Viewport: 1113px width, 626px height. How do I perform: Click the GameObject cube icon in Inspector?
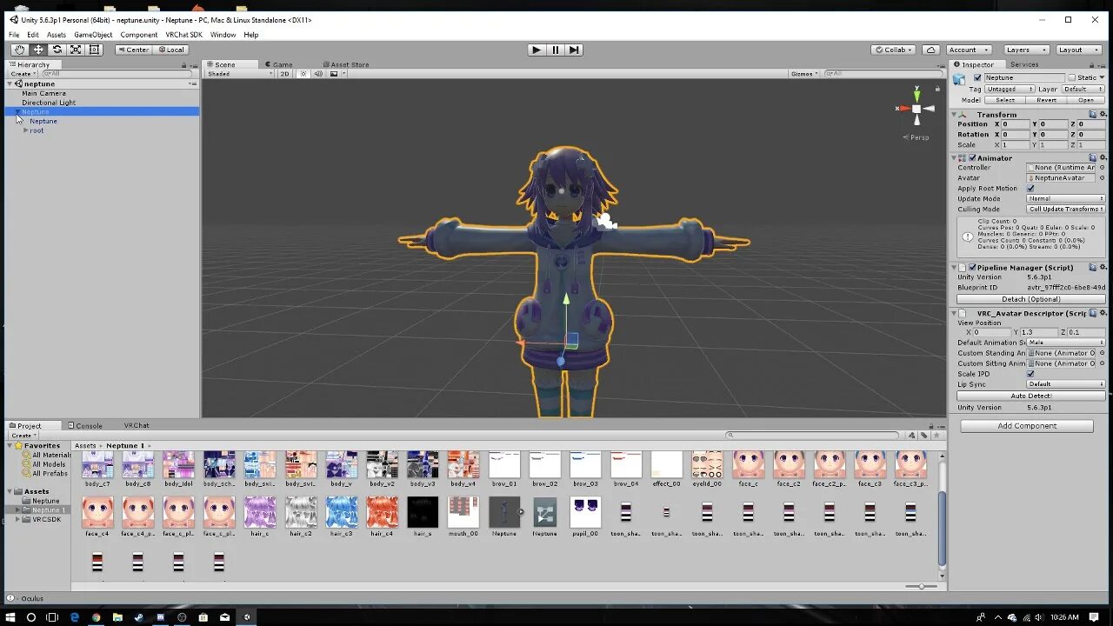(959, 78)
